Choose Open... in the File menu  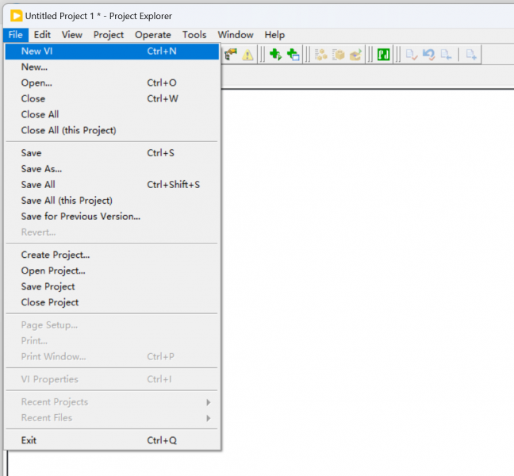point(112,83)
